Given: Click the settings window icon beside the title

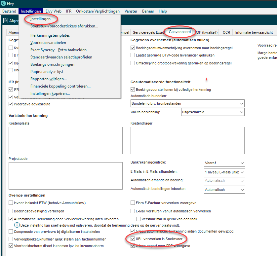Looking at the screenshot, I should (x=6, y=21).
